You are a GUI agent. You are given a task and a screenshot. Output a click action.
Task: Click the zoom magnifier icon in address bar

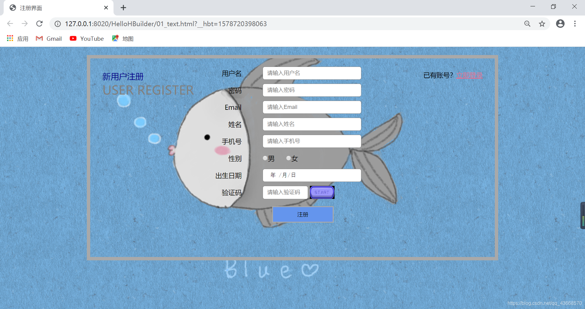[x=527, y=24]
